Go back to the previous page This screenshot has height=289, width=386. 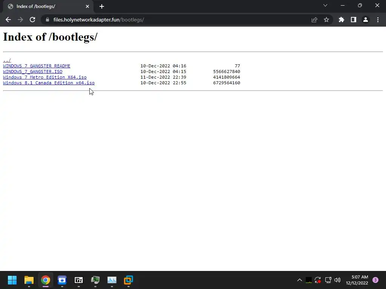click(x=8, y=20)
